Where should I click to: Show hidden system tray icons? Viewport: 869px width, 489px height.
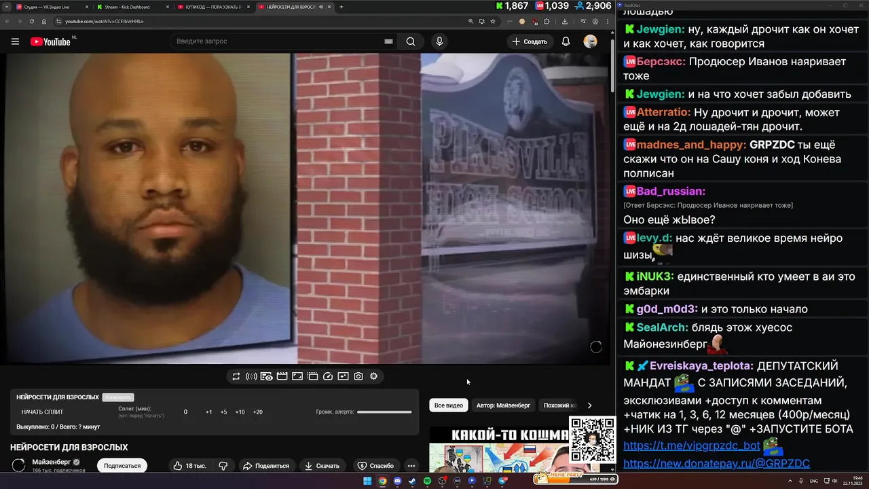[790, 481]
